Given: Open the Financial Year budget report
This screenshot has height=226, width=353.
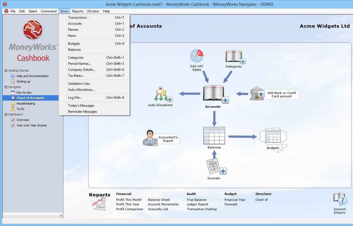Looking at the screenshot, I should [235, 200].
